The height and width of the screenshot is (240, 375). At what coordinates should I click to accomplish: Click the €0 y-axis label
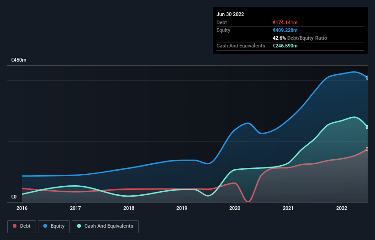14,197
